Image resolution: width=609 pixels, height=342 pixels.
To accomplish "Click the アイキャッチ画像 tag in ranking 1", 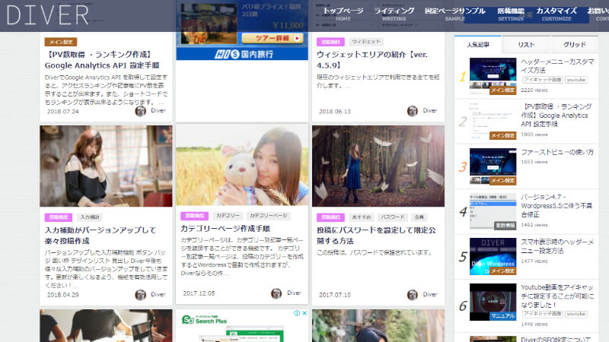I will tap(542, 80).
